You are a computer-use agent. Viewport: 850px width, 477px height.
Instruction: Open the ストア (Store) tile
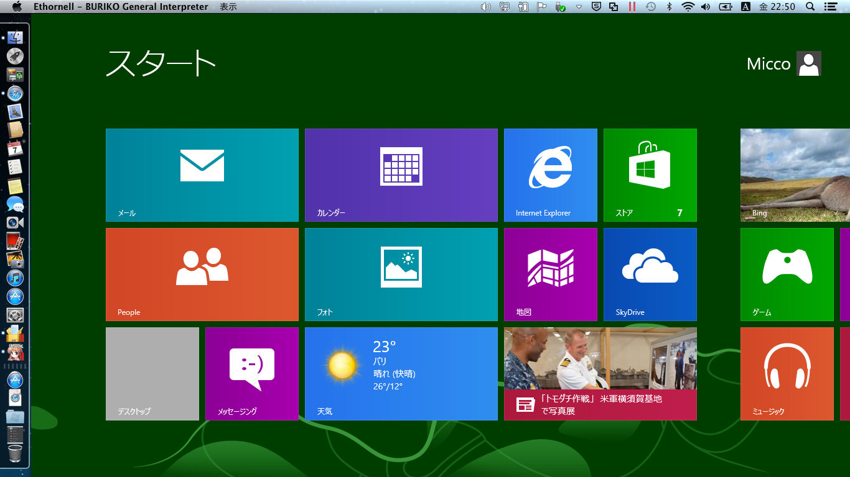click(650, 175)
